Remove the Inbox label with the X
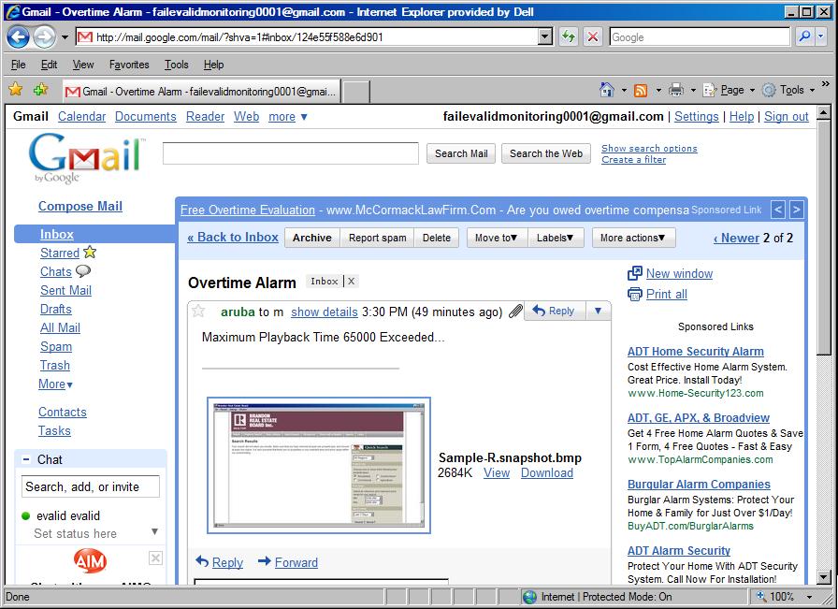Screen dimensions: 838x609 pos(351,282)
